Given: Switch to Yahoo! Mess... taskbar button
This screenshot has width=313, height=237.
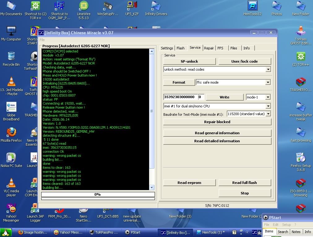Looking at the screenshot, I should [x=68, y=232].
